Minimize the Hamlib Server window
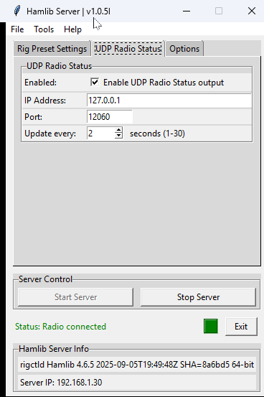Image resolution: width=264 pixels, height=397 pixels. (187, 11)
